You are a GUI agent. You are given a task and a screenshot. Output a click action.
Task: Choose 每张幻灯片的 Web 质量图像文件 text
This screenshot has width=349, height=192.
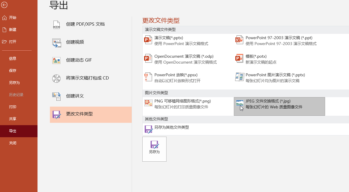coord(274,107)
